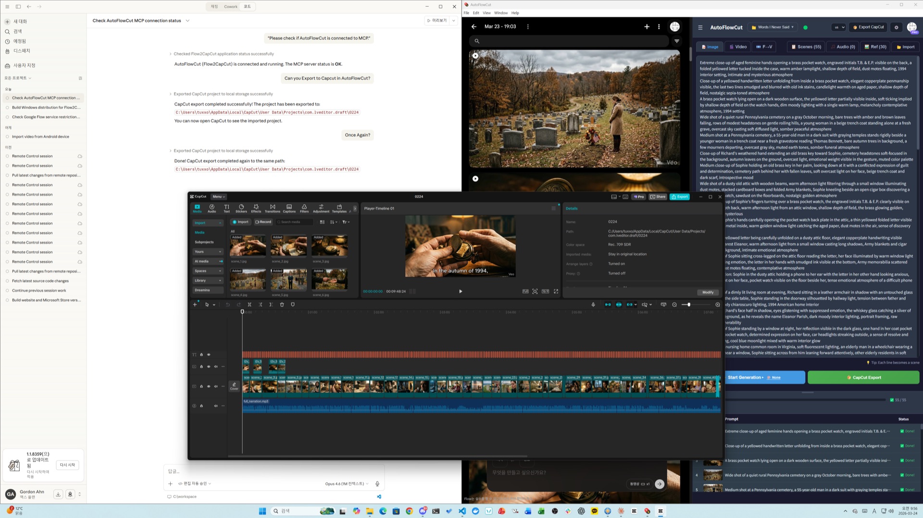Mute the full_narration.mp3 audio track
Viewport: 923px width, 518px height.
pyautogui.click(x=216, y=406)
